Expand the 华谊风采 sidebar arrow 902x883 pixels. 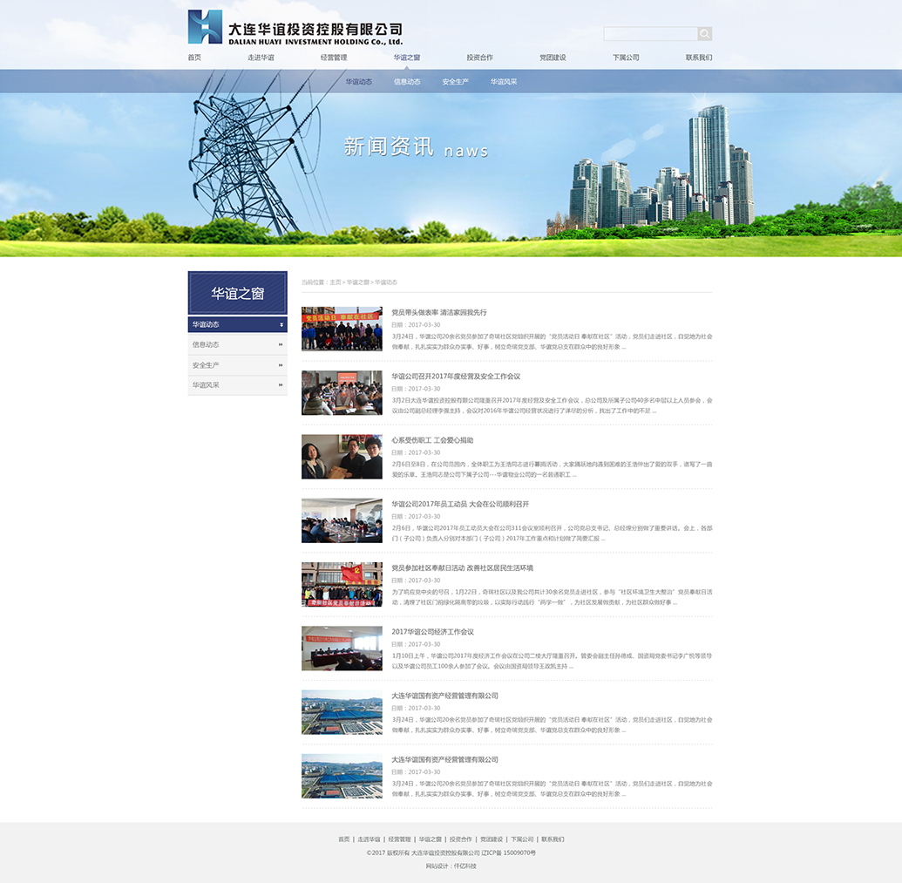(x=281, y=385)
